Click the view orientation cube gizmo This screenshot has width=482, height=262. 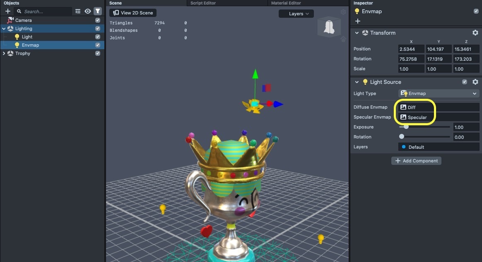pos(329,27)
